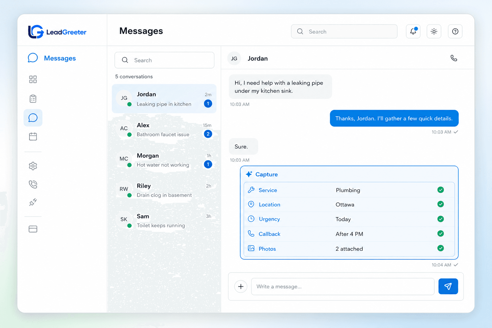The height and width of the screenshot is (328, 492).
Task: Click the Capture sparkle icon
Action: pos(249,174)
